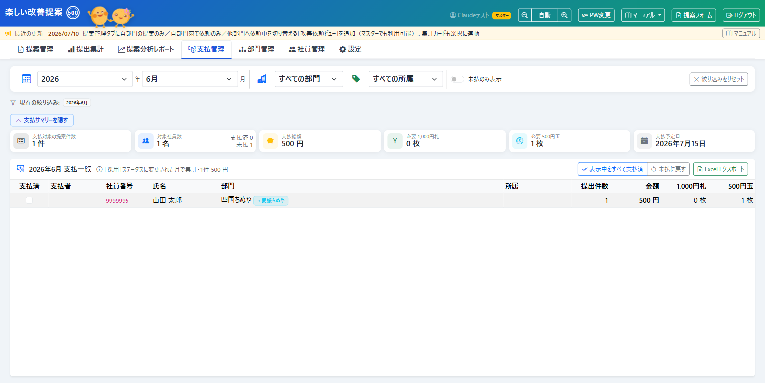Viewport: 765px width, 383px height.
Task: Switch to the 提案分析レポート tab
Action: pos(146,49)
